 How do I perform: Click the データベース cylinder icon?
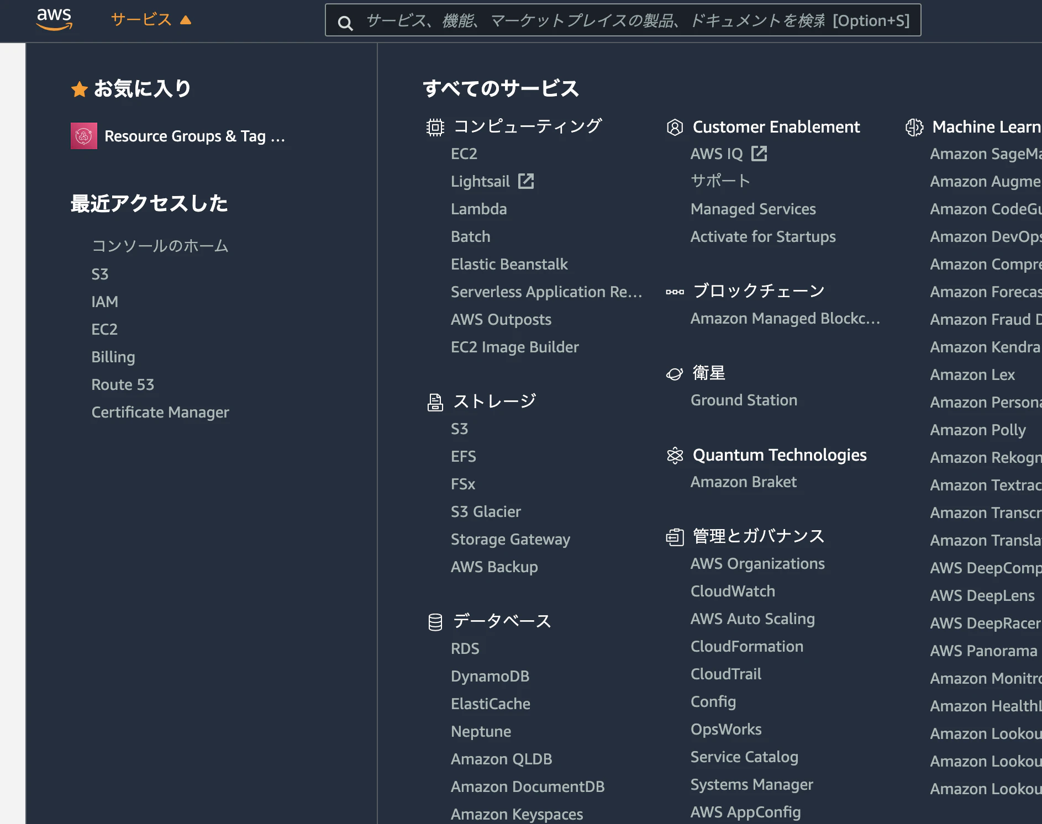[x=435, y=622]
